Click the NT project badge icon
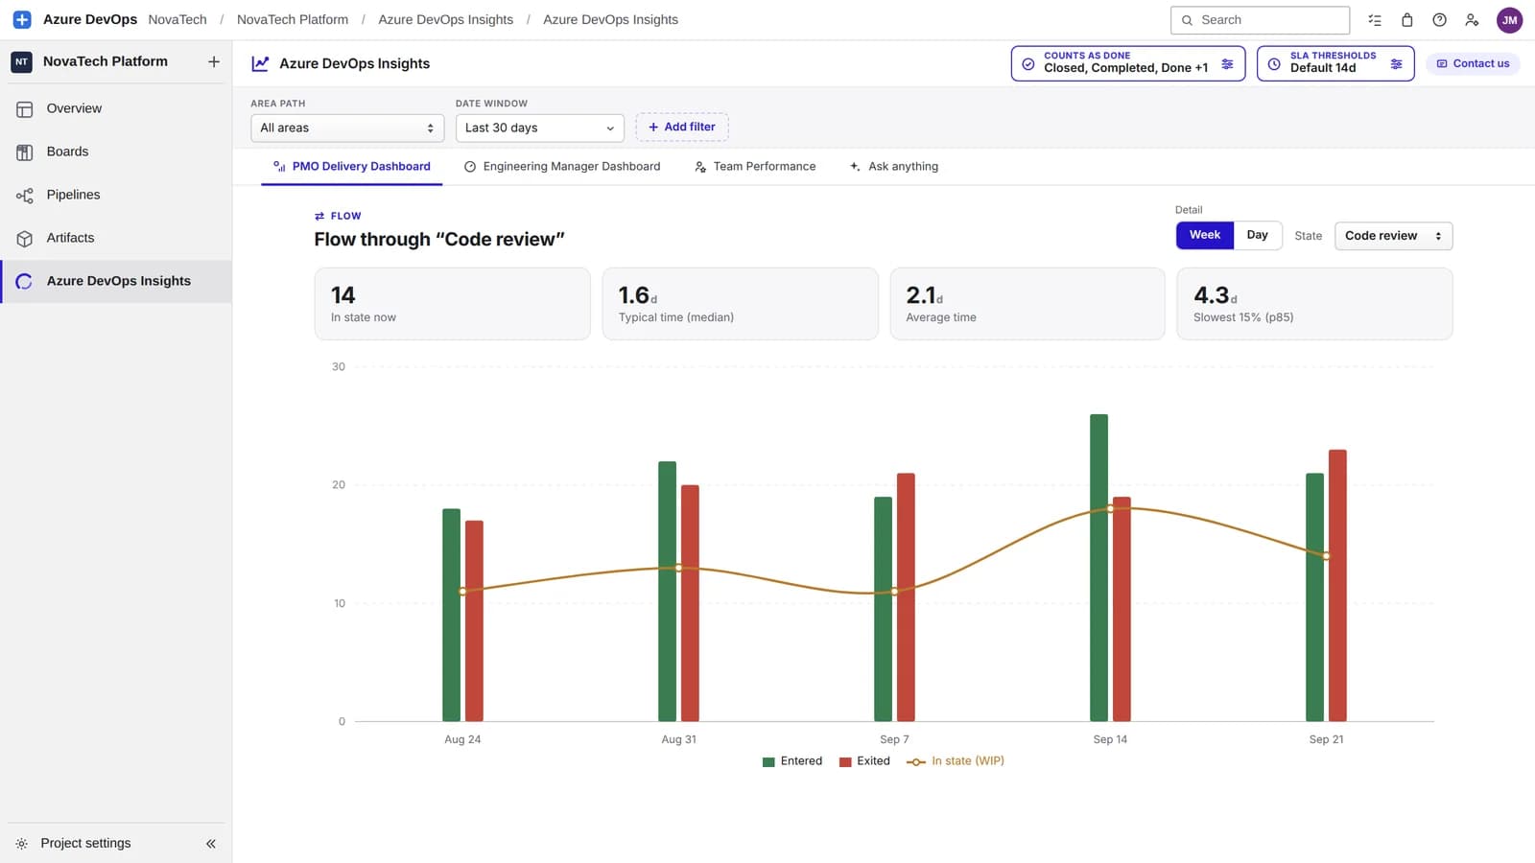 pos(21,61)
